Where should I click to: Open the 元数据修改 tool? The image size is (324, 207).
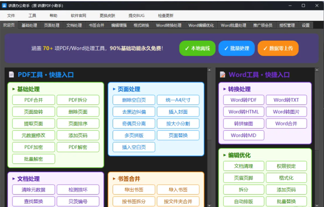(x=34, y=135)
